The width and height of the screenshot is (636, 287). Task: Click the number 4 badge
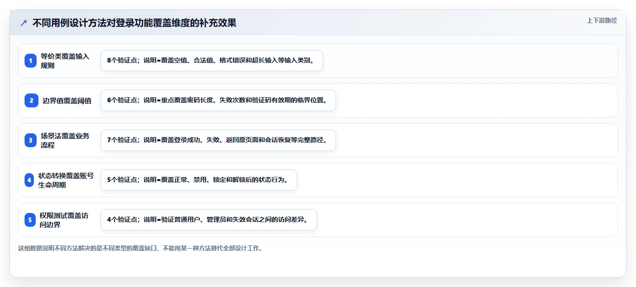29,180
